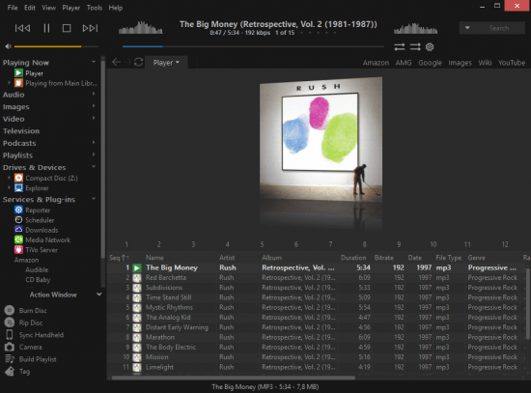Select the track Mystic Rhythms
Screen dimensions: 531x393
tap(169, 307)
